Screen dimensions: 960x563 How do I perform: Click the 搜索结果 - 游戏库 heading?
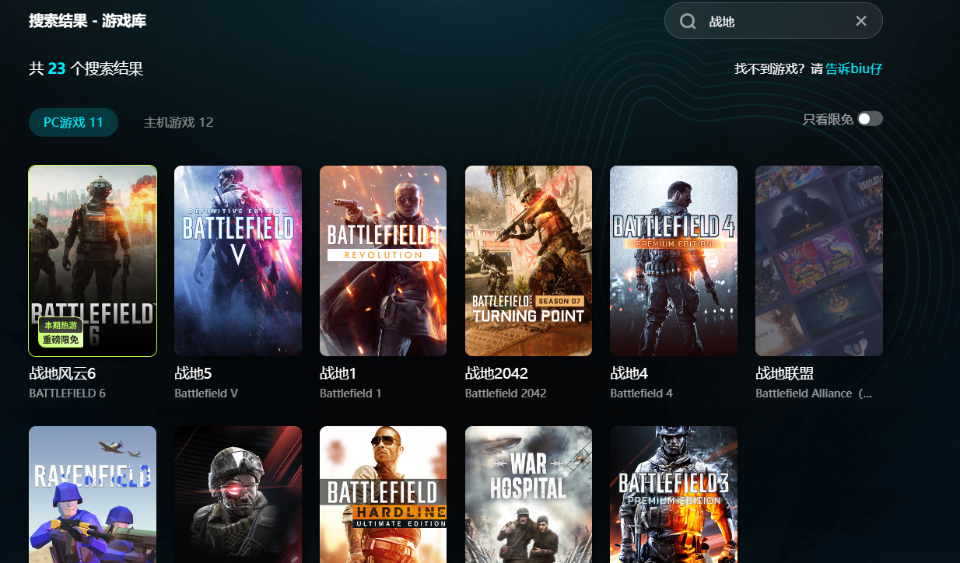click(88, 21)
